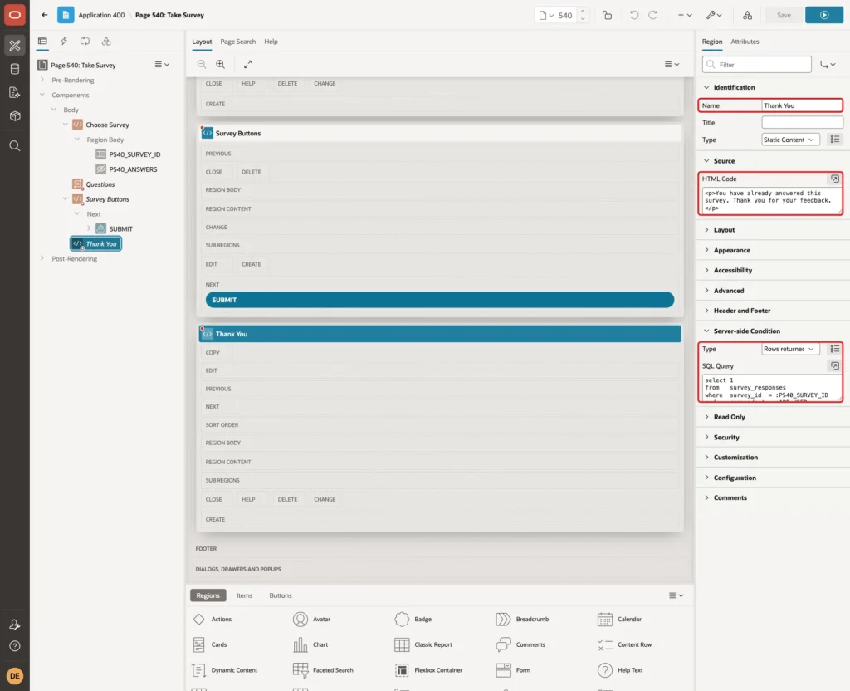
Task: Open SQL Query code editor popup icon
Action: (835, 366)
